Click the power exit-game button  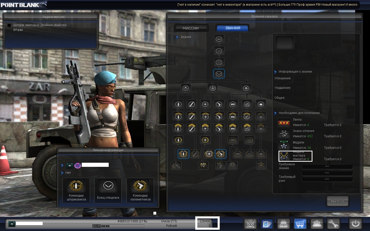point(355,224)
